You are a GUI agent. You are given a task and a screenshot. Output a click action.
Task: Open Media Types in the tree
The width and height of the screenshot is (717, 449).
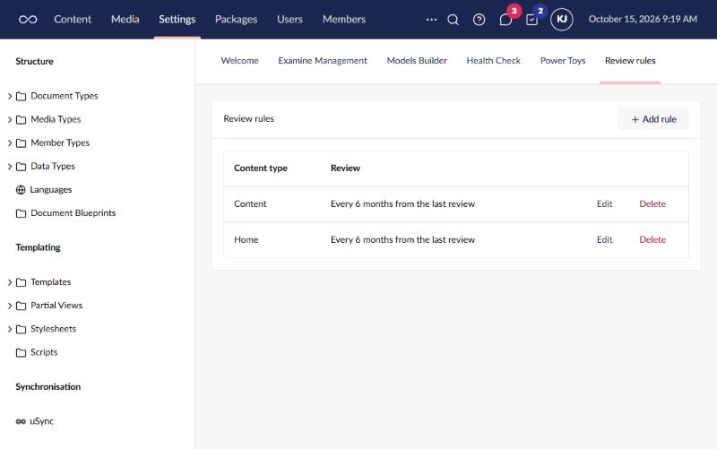pos(56,119)
